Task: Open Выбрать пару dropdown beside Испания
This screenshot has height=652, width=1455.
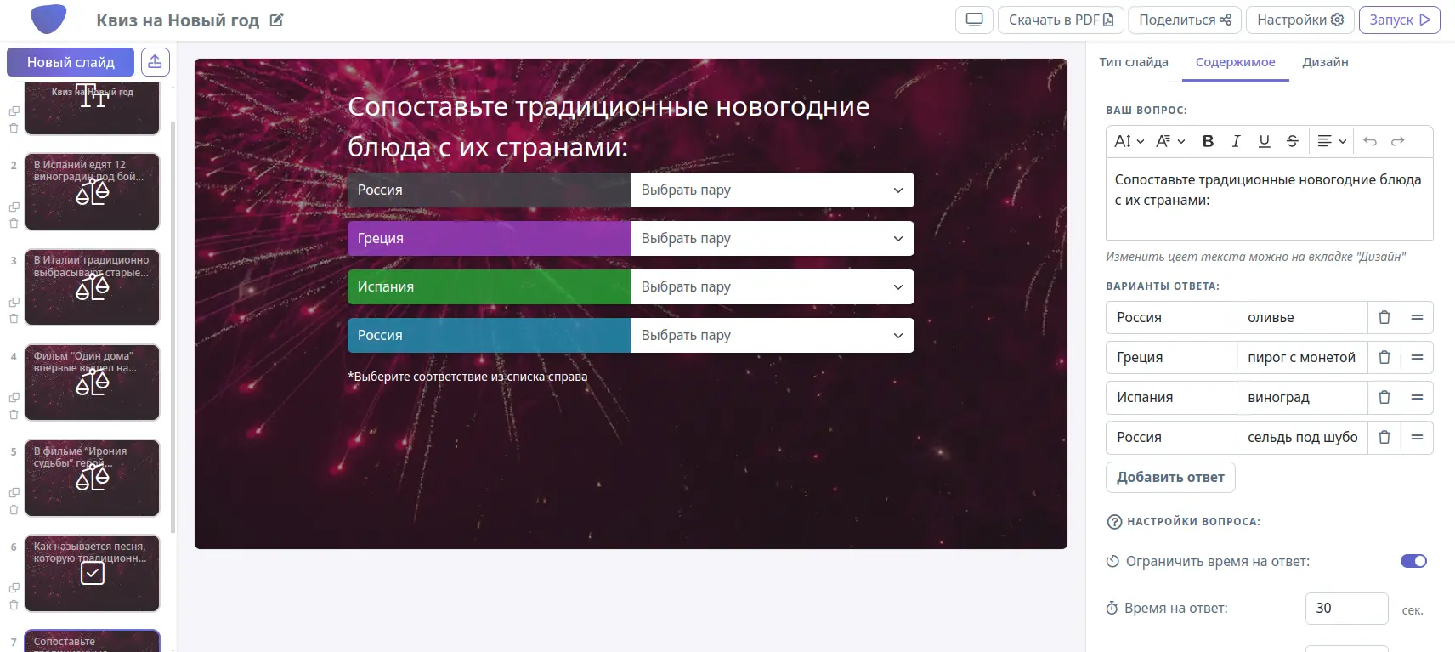Action: click(772, 286)
